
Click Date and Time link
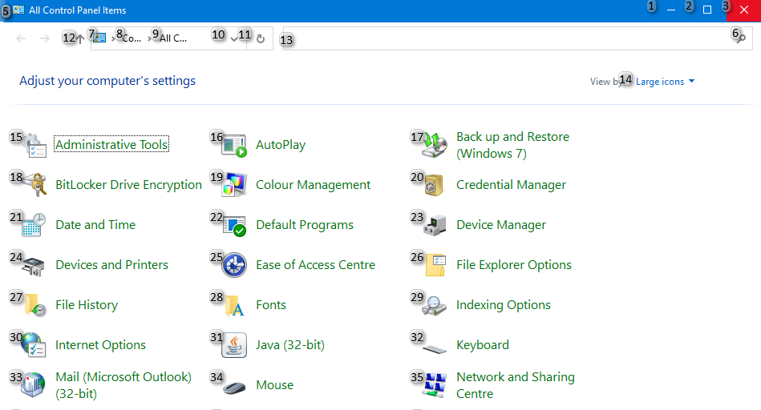(95, 225)
